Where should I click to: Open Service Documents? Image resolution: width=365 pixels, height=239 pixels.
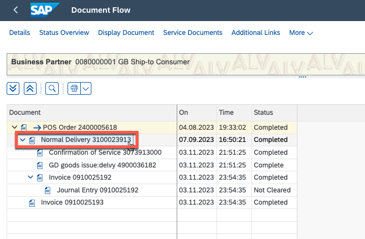[192, 33]
